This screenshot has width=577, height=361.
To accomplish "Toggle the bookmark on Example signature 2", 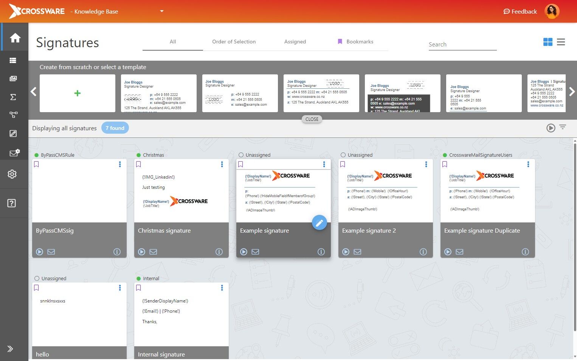I will point(343,164).
